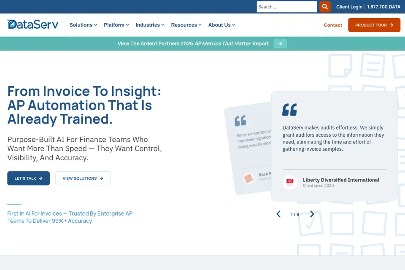Show the next testimonial with the right chevron

point(312,214)
